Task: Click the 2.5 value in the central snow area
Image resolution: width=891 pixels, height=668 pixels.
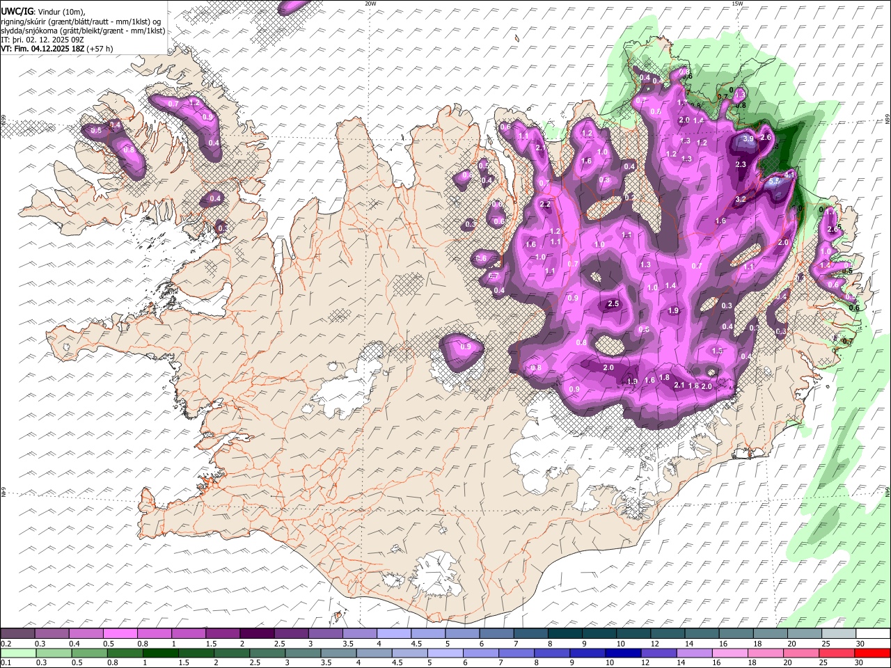Action: click(613, 303)
